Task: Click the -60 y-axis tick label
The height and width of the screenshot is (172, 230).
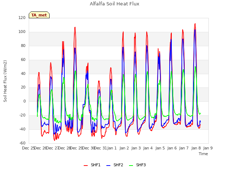Action: point(22,143)
